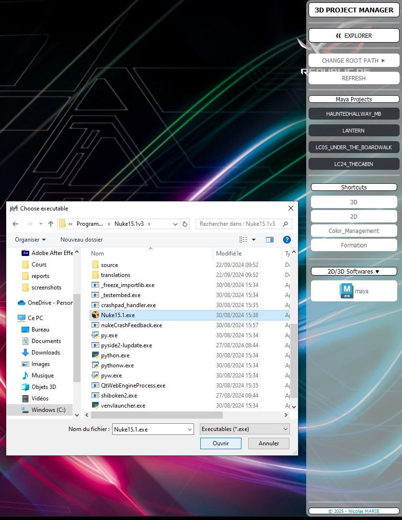
Task: Click the search field for Nuke15.1v3
Action: (240, 224)
